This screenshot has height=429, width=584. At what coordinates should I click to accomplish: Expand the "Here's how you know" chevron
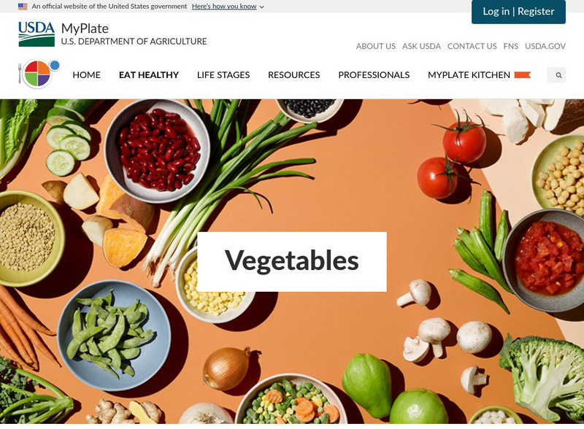pos(262,7)
